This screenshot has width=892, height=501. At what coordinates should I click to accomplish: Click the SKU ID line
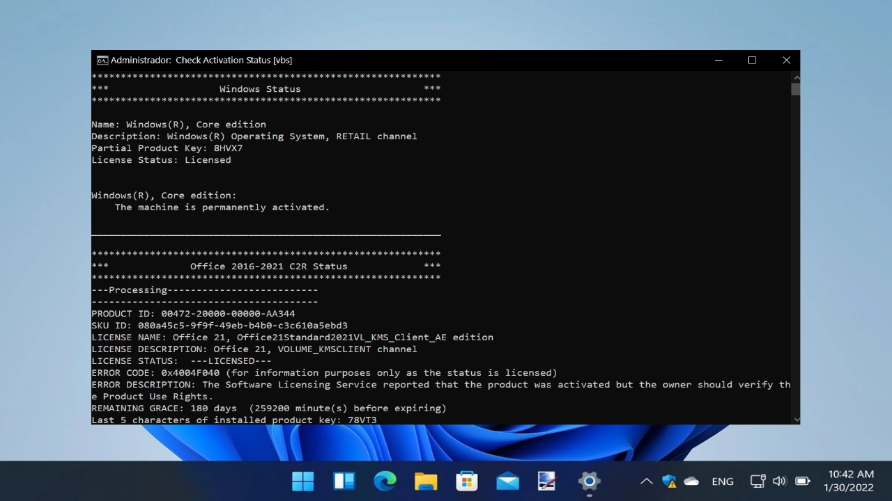tap(220, 326)
